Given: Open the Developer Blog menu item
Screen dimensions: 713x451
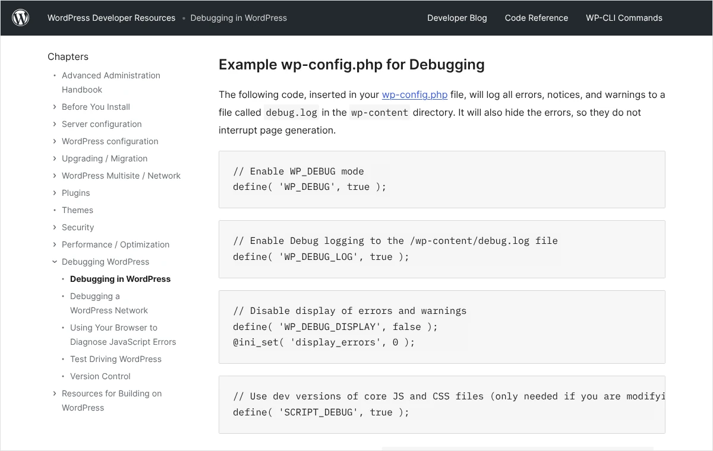Looking at the screenshot, I should click(x=457, y=18).
